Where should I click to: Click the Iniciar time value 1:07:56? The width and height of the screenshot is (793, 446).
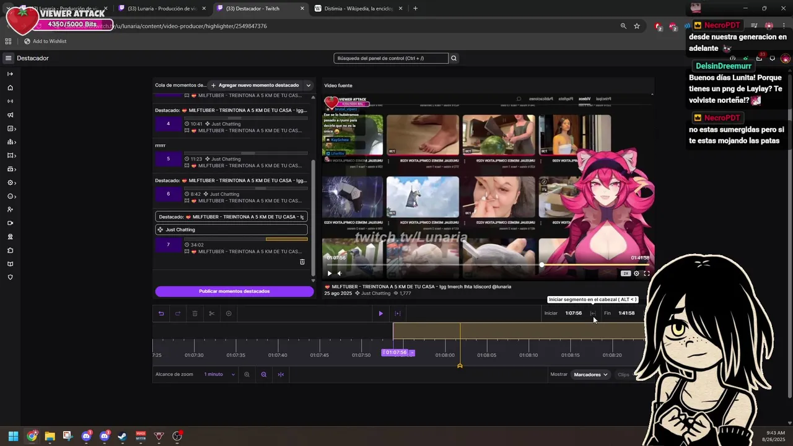(574, 313)
